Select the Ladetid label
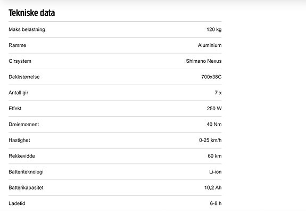 click(17, 203)
